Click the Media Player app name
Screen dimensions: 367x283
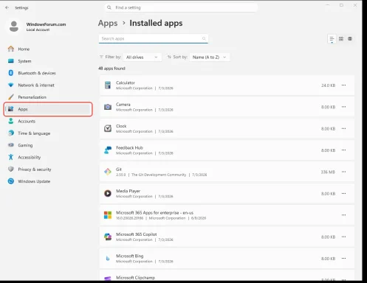coord(128,191)
